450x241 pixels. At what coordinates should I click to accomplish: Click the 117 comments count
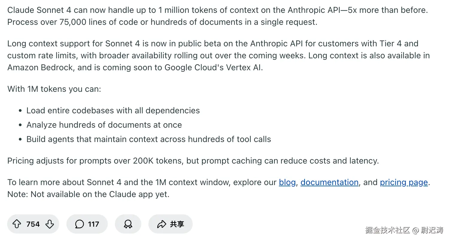pos(93,224)
